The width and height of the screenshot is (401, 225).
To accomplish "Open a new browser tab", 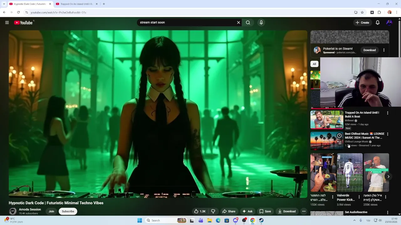I will [104, 4].
